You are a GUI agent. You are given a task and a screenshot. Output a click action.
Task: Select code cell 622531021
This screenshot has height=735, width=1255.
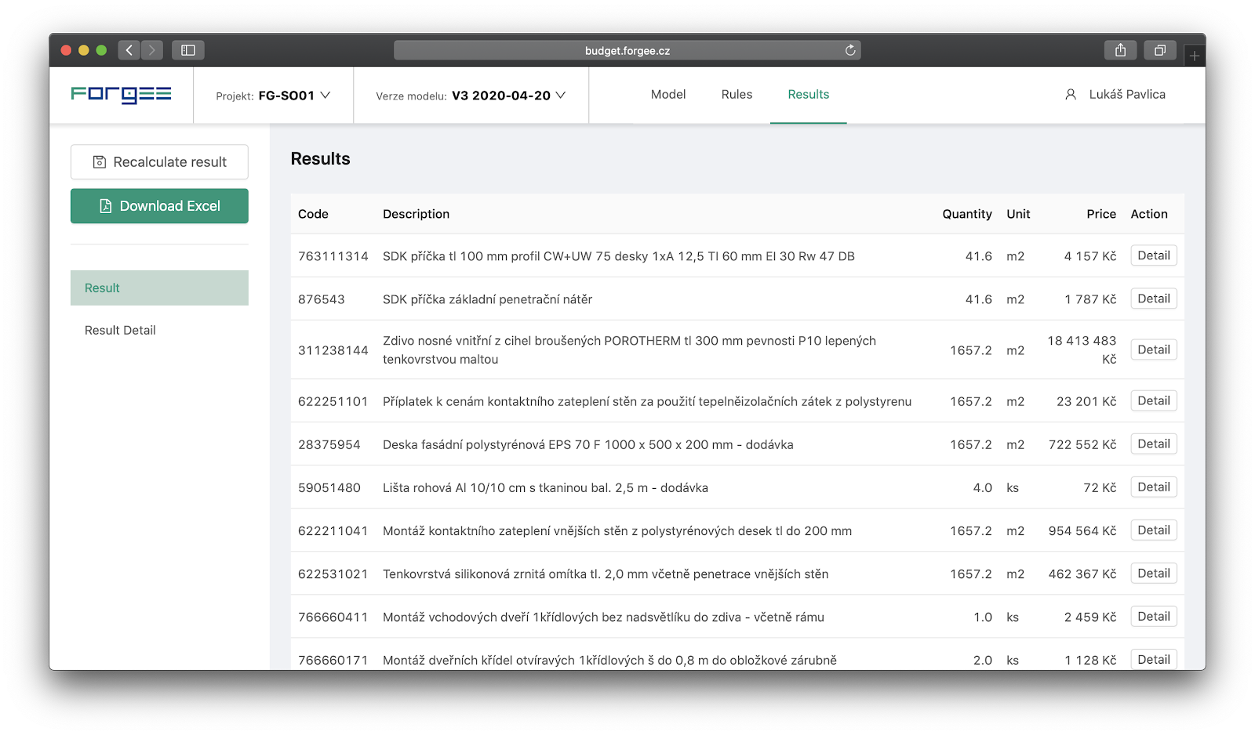[x=333, y=574]
